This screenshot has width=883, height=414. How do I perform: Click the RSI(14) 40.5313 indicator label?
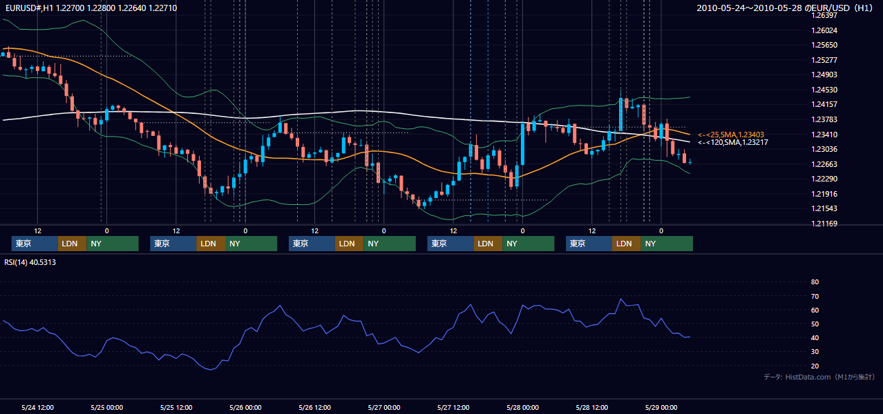pos(30,262)
